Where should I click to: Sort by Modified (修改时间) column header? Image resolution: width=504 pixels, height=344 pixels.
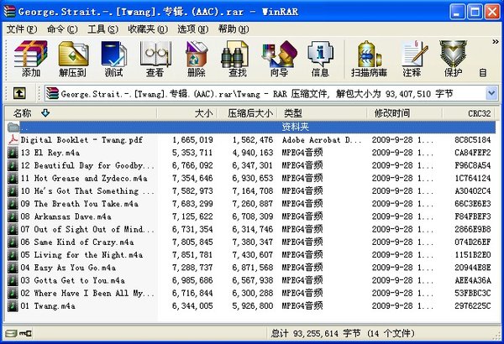(x=405, y=113)
